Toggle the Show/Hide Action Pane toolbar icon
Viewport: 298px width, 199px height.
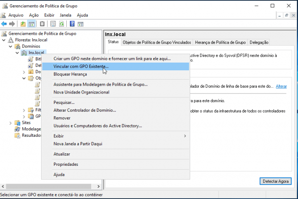(x=80, y=24)
